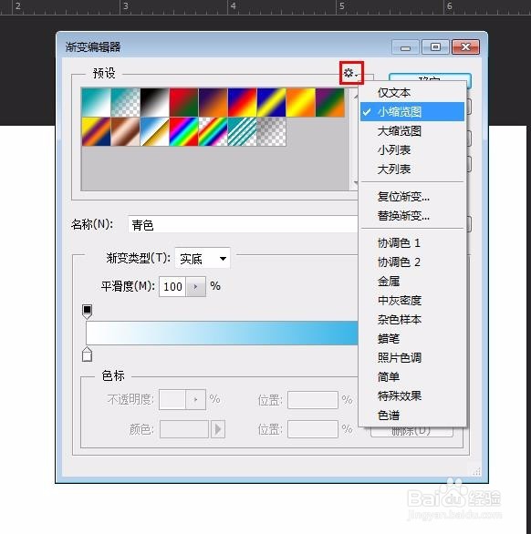This screenshot has width=531, height=534.
Task: Open the 渐变类型 dropdown showing 实底
Action: click(x=203, y=259)
